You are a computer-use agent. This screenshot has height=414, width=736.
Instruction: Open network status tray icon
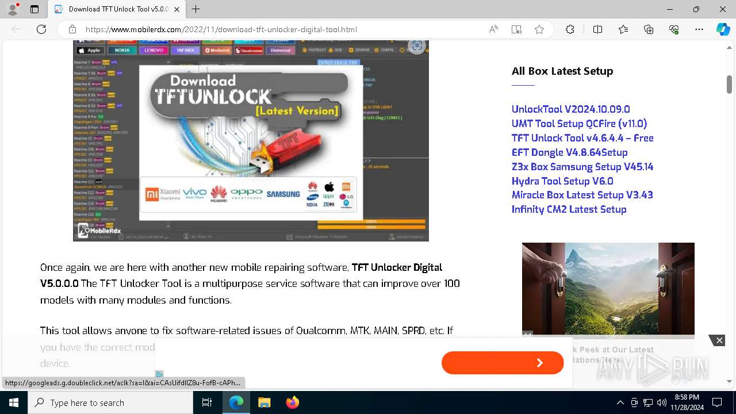click(x=648, y=402)
